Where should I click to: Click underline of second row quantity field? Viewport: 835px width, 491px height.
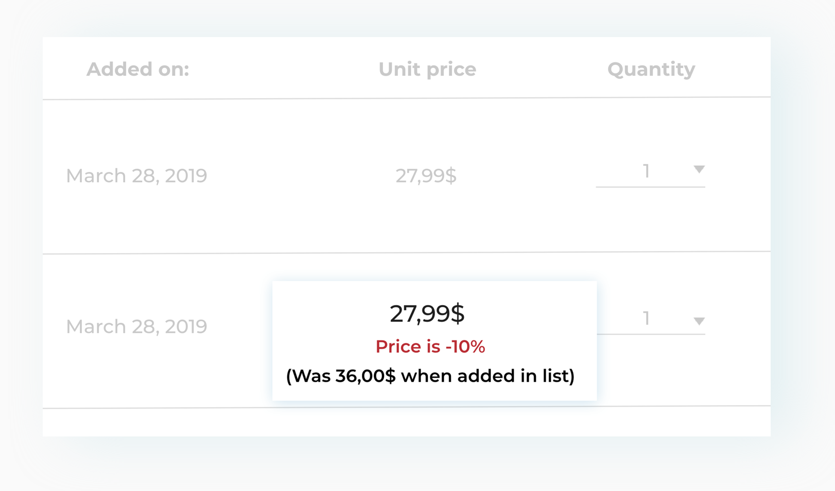[650, 334]
